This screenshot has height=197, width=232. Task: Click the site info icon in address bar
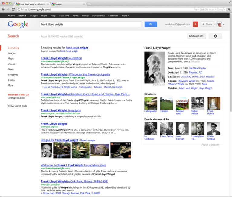[x=19, y=9]
